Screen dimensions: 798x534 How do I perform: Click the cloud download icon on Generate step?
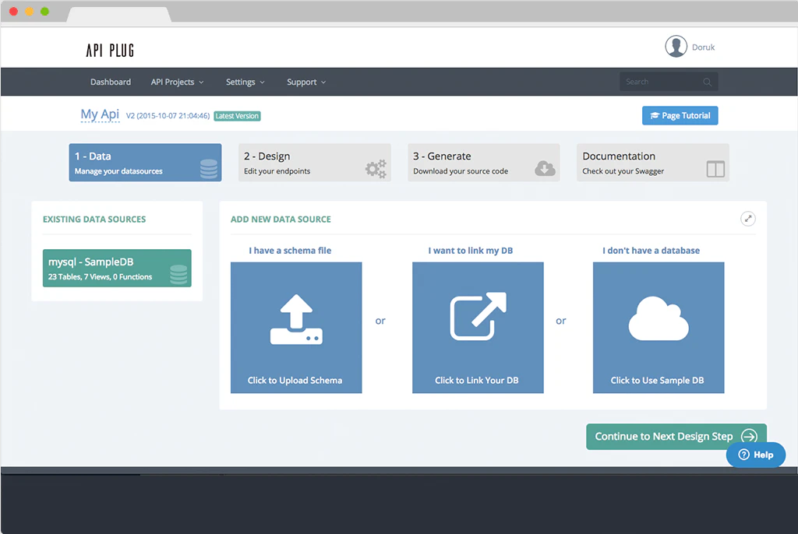pyautogui.click(x=545, y=168)
